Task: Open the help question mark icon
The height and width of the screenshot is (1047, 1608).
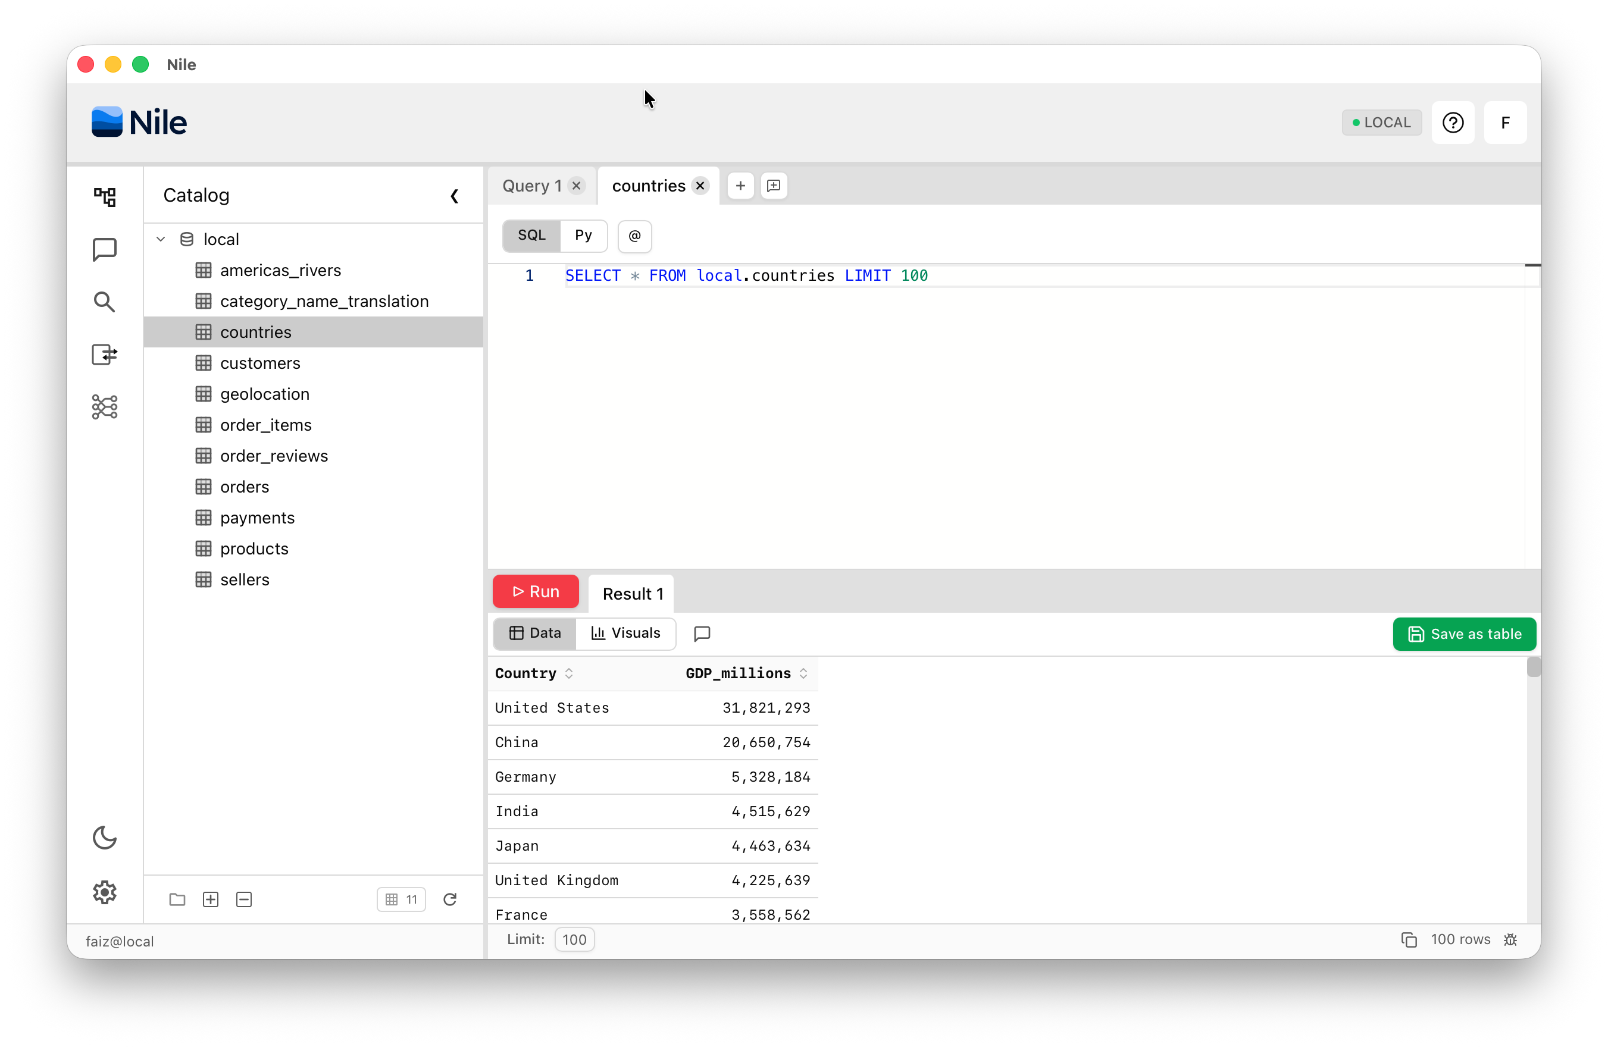Action: tap(1453, 123)
